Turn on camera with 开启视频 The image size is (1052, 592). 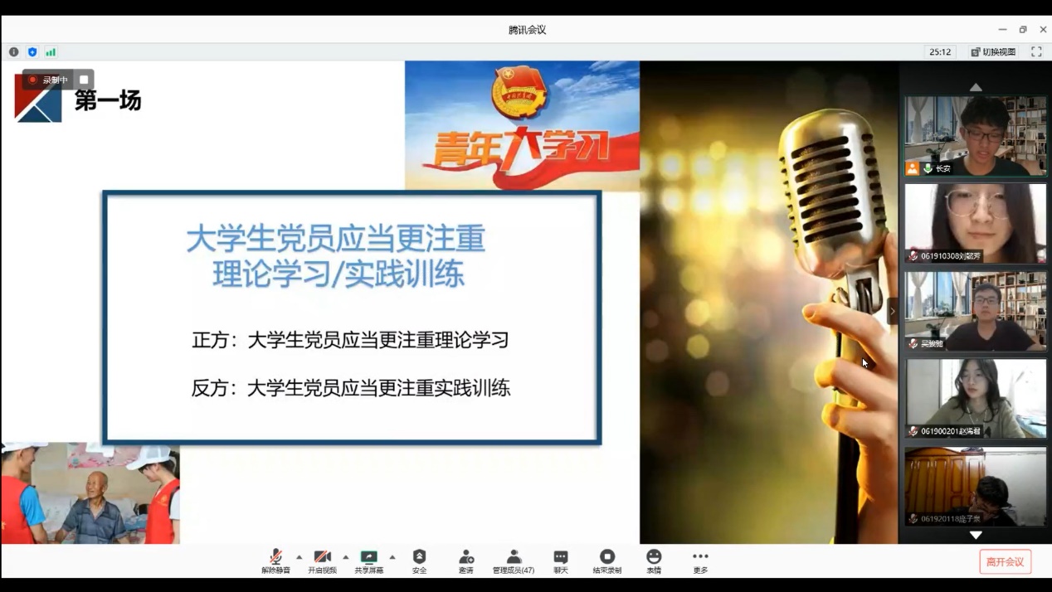pyautogui.click(x=322, y=560)
